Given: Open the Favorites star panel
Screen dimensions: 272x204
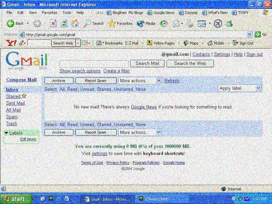Looking at the screenshot, I should click(x=112, y=23).
